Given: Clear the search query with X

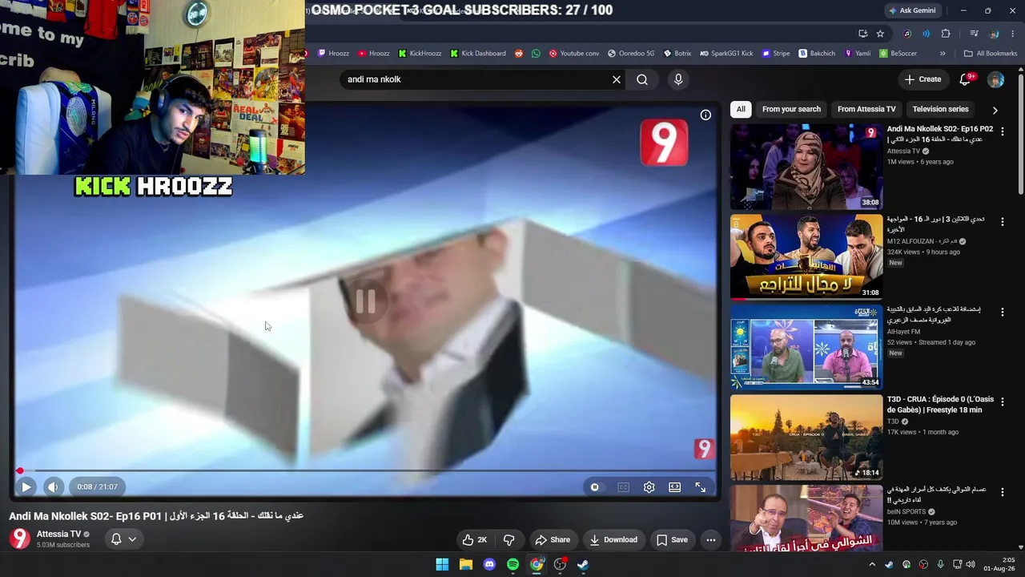Looking at the screenshot, I should pos(617,79).
